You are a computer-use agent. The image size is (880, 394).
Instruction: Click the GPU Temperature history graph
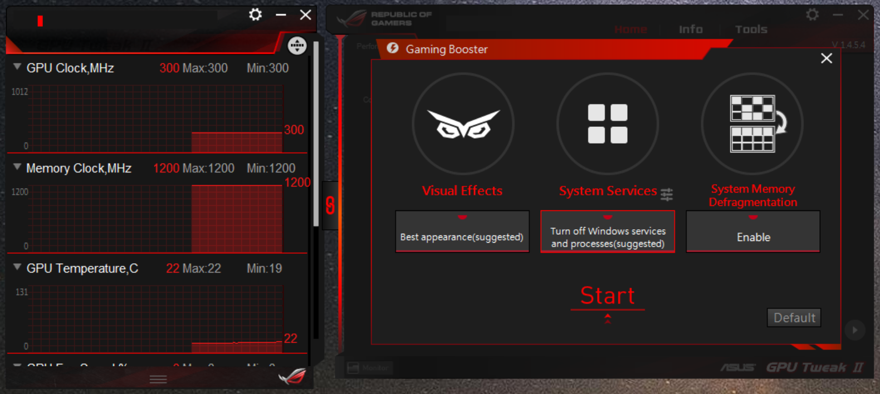click(157, 319)
